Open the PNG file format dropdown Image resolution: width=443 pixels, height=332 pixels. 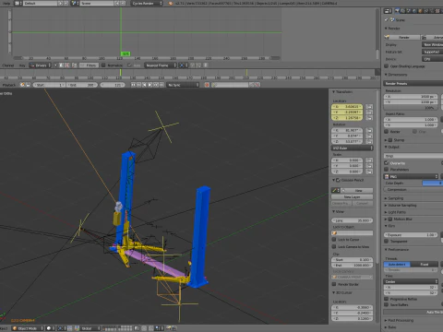[x=411, y=176]
